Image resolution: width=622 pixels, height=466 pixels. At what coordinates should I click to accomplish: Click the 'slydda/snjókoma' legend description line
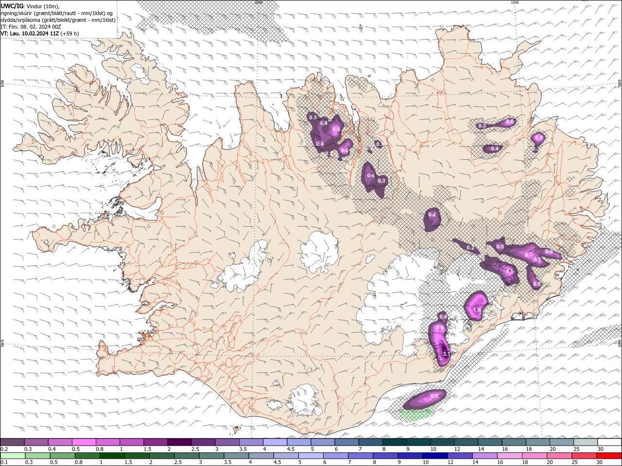click(58, 20)
